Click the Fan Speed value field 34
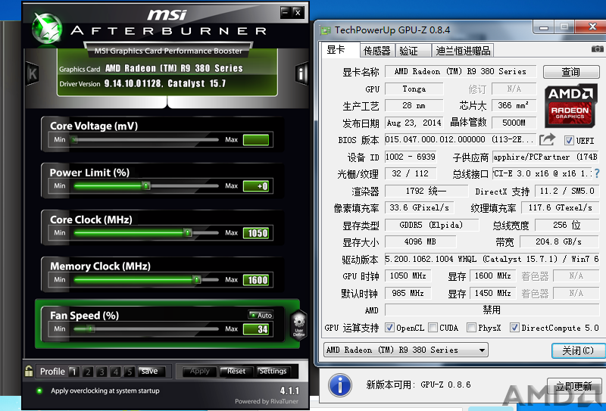This screenshot has width=606, height=411. [256, 329]
